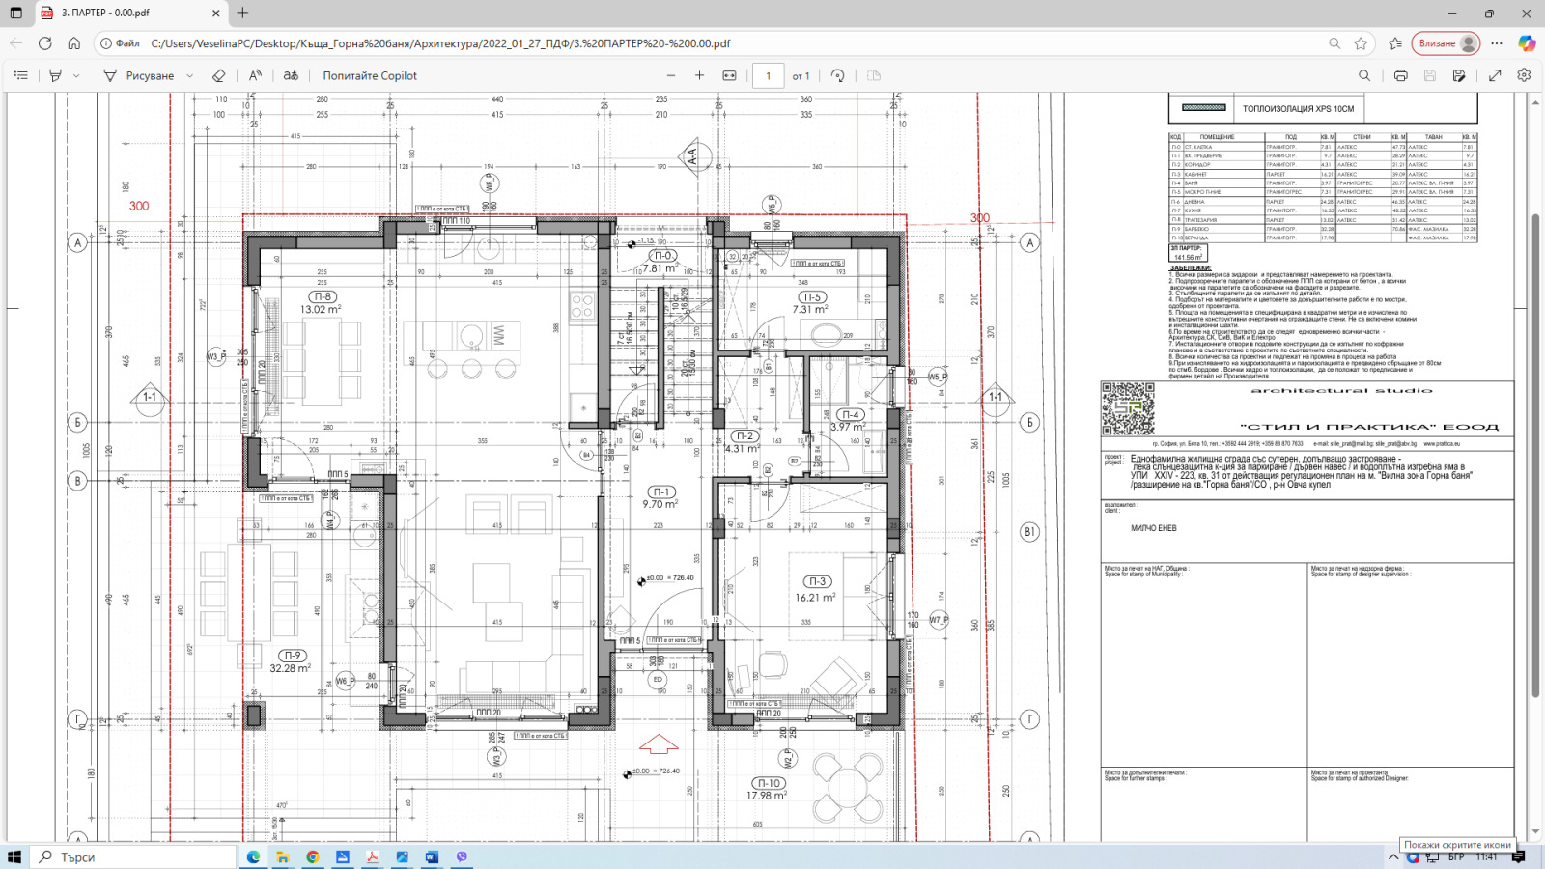Expand the highlighter color options dropdown
Image resolution: width=1545 pixels, height=869 pixels.
click(x=76, y=75)
